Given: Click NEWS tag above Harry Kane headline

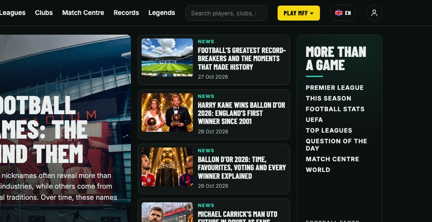Looking at the screenshot, I should click(206, 96).
